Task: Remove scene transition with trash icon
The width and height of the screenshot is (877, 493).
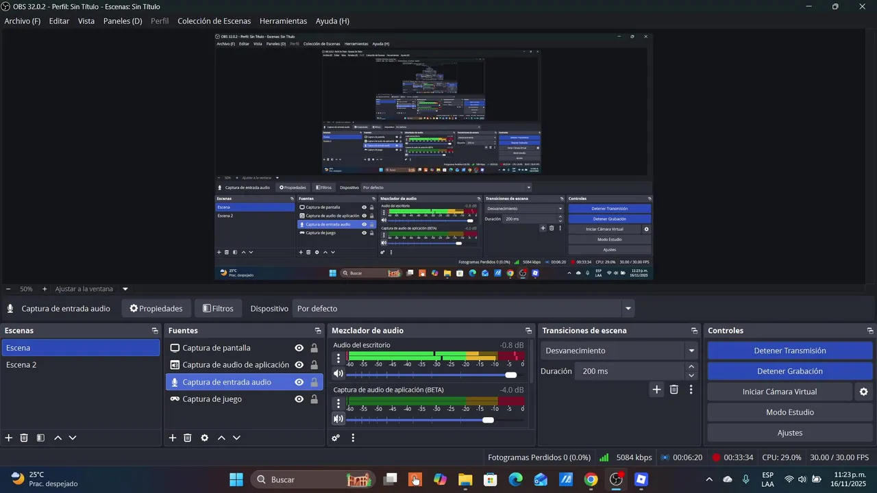Action: pyautogui.click(x=674, y=390)
